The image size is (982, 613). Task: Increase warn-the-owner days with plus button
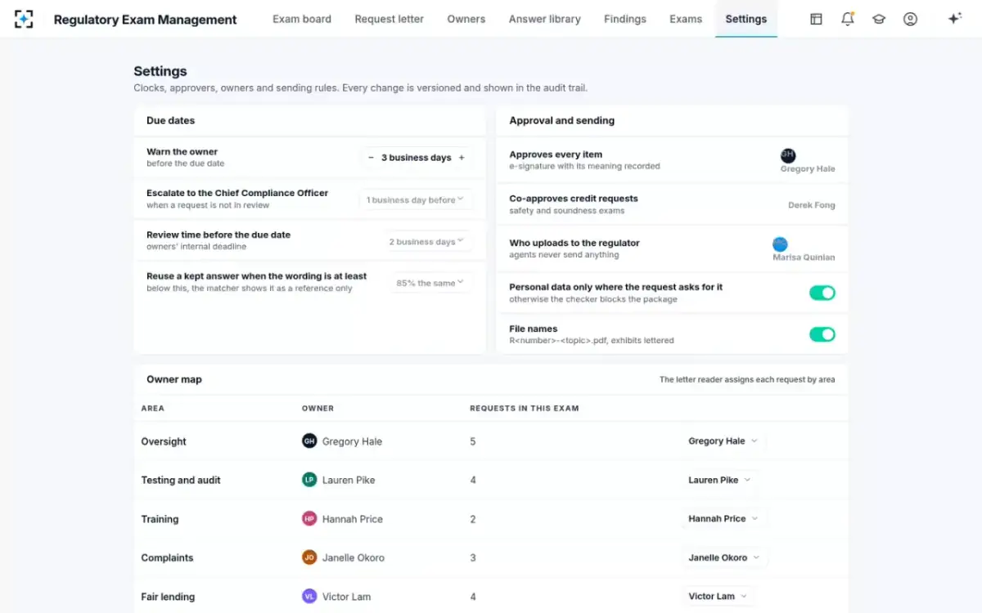(x=462, y=158)
